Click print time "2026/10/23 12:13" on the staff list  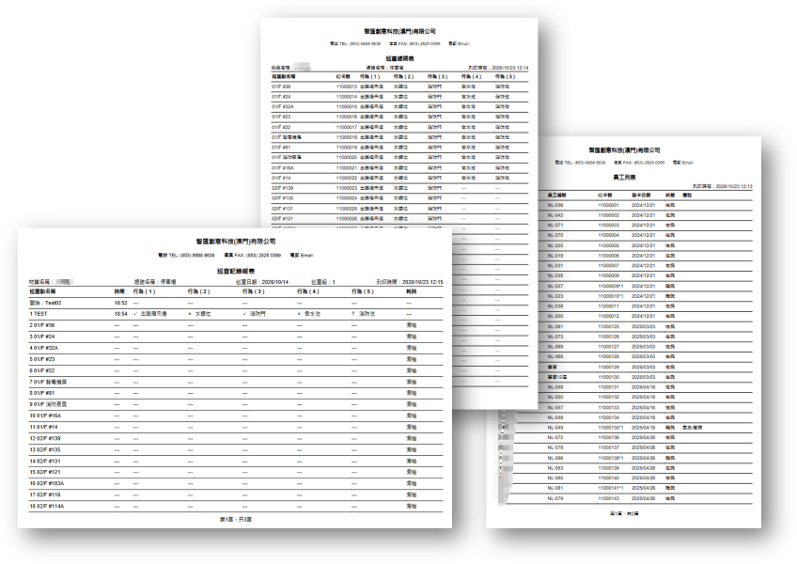(734, 187)
